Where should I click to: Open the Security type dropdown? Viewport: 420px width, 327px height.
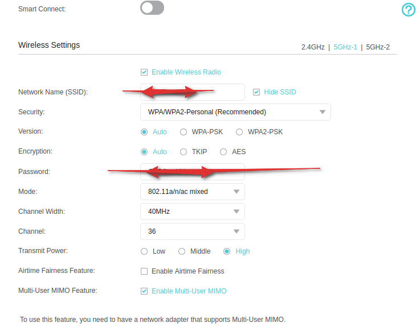[235, 112]
